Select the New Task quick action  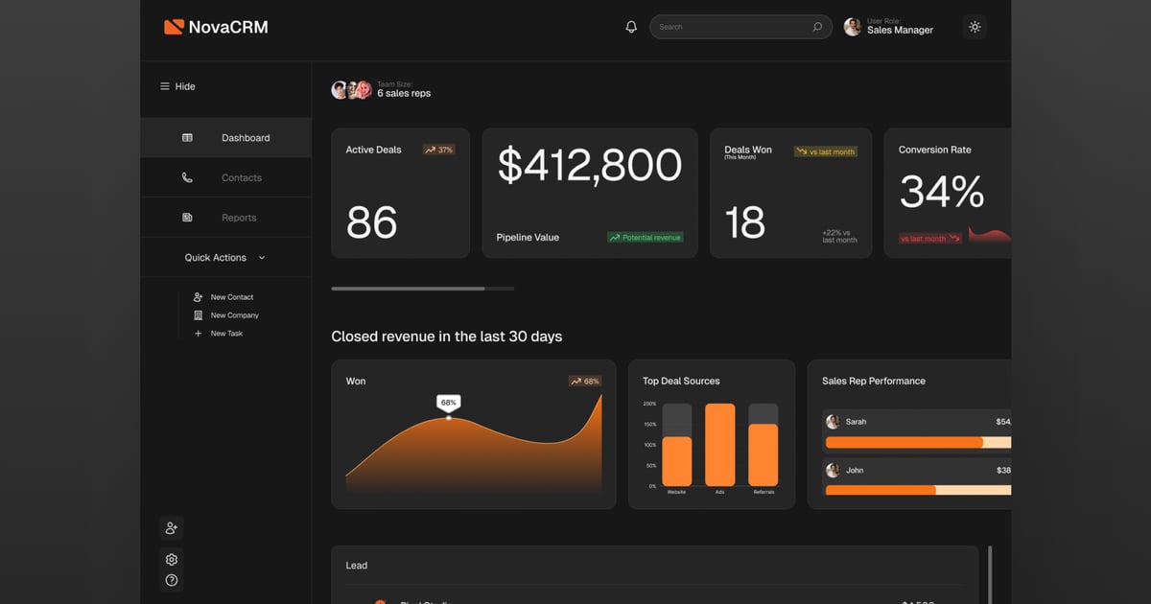point(226,334)
